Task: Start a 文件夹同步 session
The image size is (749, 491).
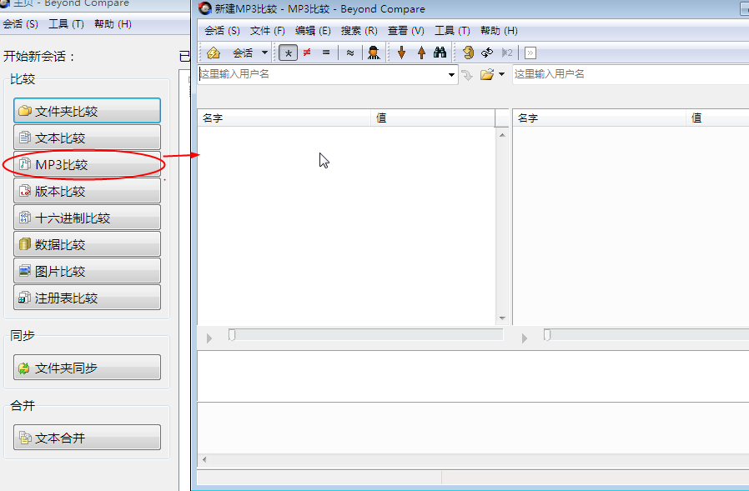Action: click(87, 368)
